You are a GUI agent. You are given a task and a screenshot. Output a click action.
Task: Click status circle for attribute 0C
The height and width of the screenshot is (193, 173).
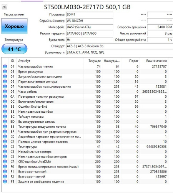click(x=5, y=102)
